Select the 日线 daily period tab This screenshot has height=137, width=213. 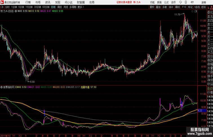[53, 7]
